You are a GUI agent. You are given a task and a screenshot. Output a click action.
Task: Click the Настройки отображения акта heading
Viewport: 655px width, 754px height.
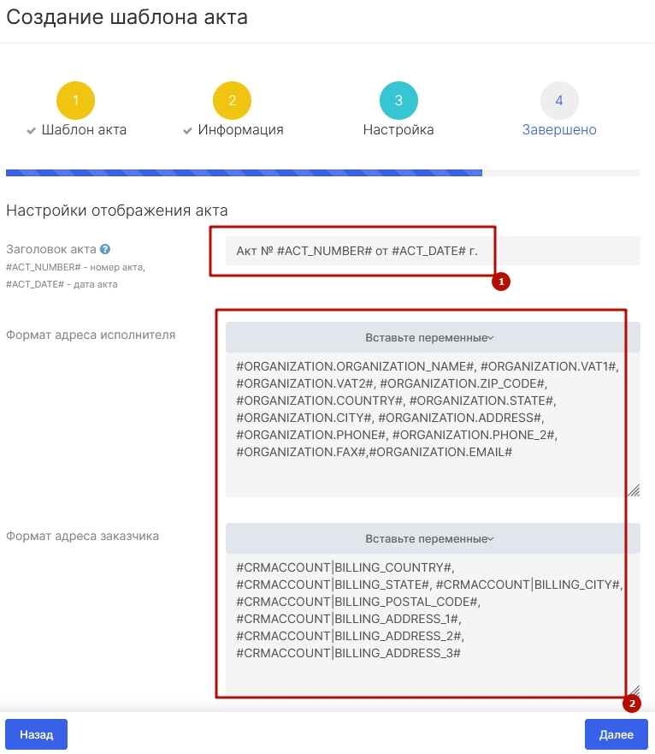pos(117,211)
